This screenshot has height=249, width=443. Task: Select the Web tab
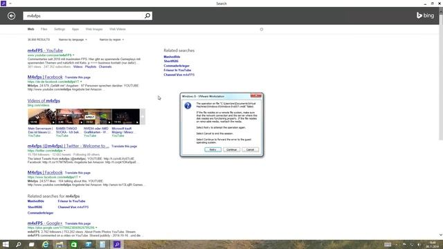tap(30, 29)
